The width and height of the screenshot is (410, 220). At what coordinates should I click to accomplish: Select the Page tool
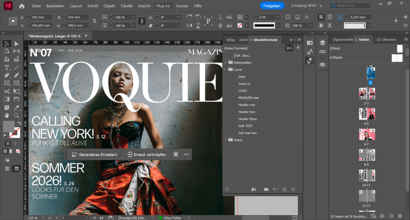point(6,51)
